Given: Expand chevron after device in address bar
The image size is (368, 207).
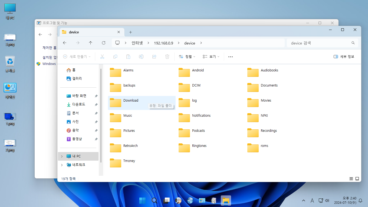Looking at the screenshot, I should point(201,43).
